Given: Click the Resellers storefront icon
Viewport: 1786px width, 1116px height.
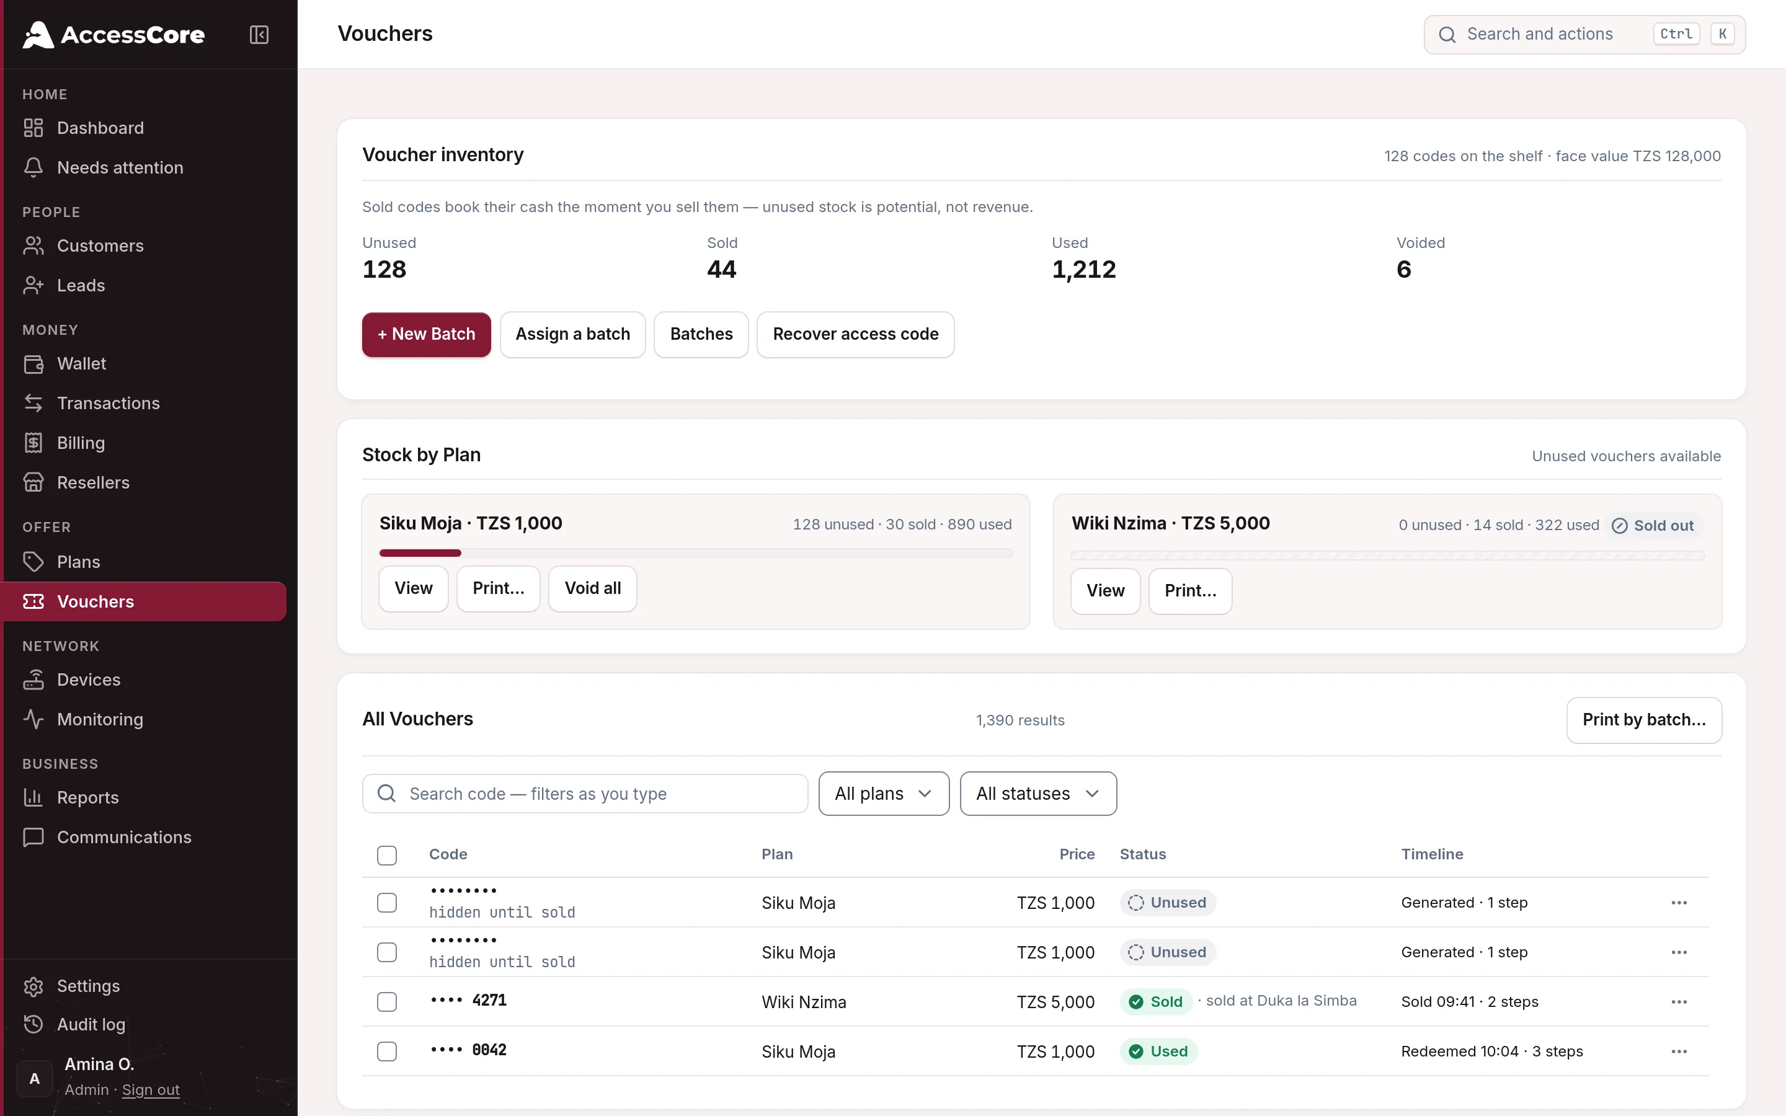Looking at the screenshot, I should click(x=33, y=483).
